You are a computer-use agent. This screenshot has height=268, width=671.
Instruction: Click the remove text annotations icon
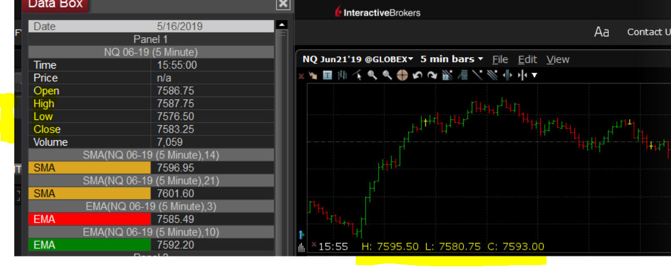pos(447,75)
